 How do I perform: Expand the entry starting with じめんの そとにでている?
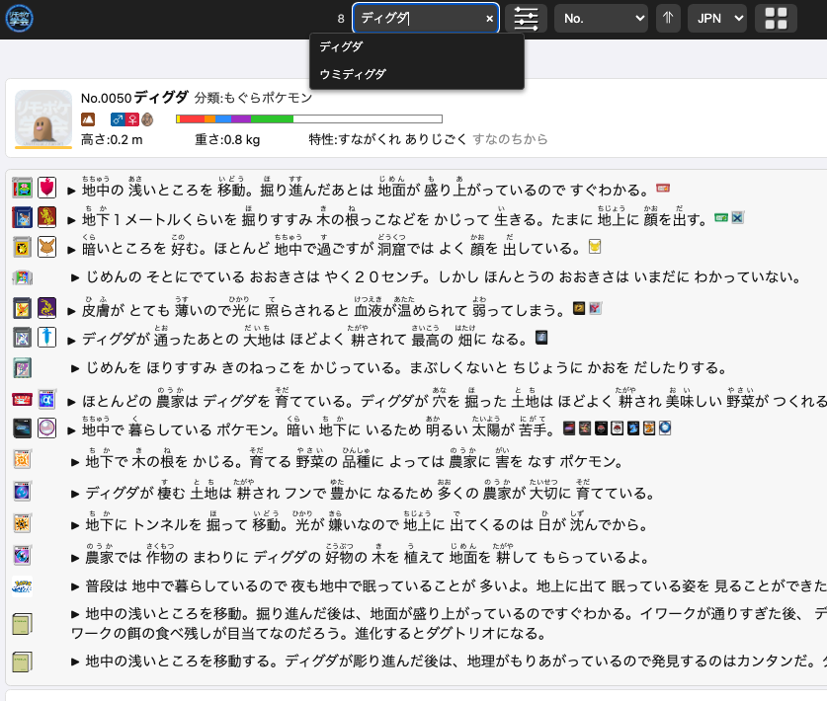tap(75, 277)
